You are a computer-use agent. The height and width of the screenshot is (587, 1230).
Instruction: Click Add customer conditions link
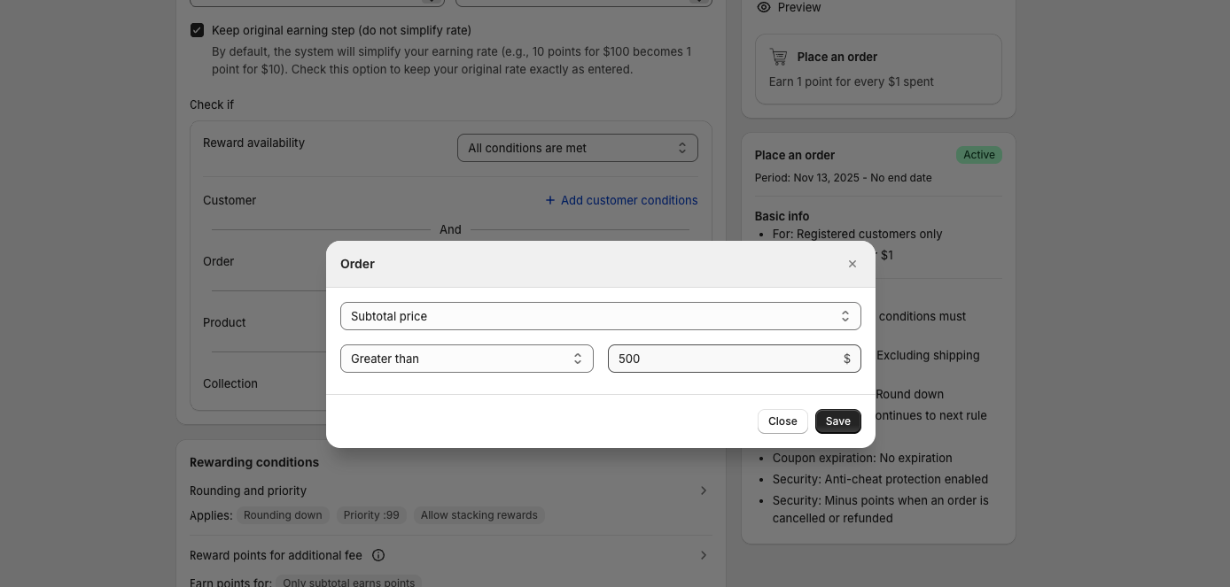[x=628, y=200]
